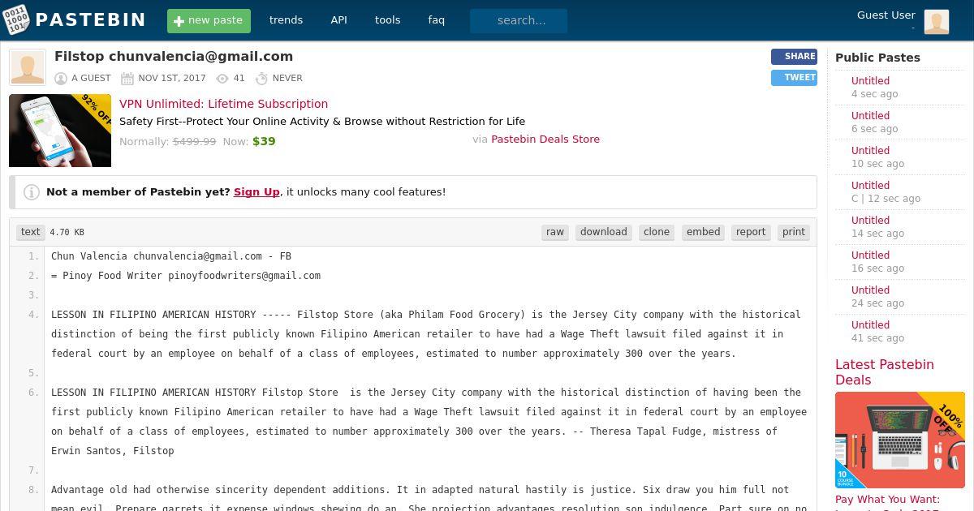The image size is (974, 511).
Task: Tweet this paste
Action: click(794, 78)
